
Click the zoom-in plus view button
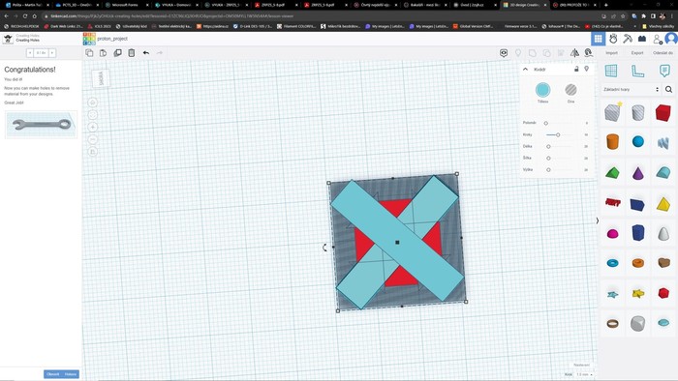coord(93,127)
